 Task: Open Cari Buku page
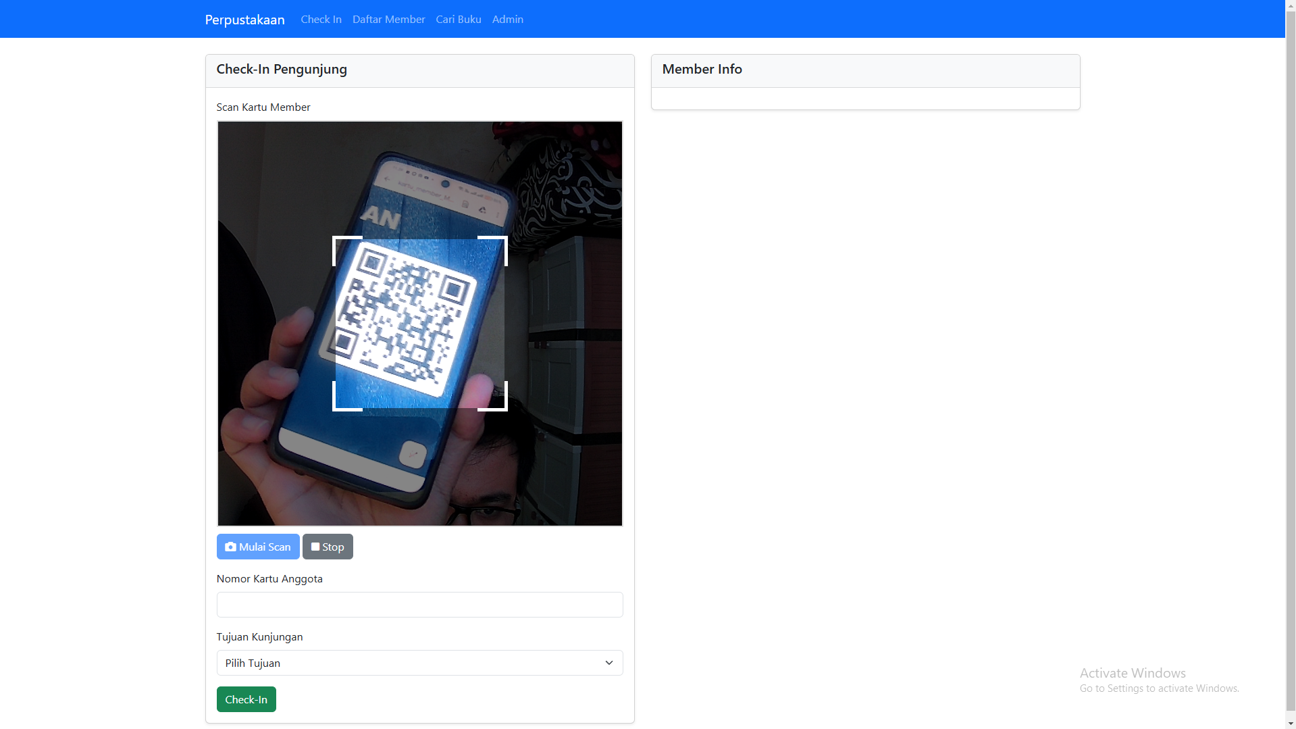pyautogui.click(x=458, y=20)
